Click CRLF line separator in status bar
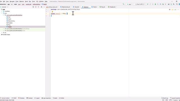The height and width of the screenshot is (101, 180). pos(166,100)
